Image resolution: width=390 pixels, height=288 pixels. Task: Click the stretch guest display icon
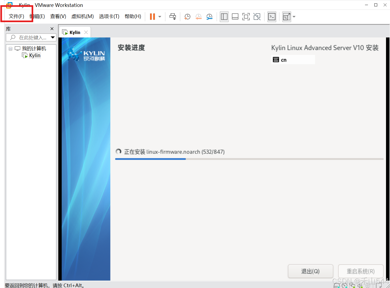point(286,16)
